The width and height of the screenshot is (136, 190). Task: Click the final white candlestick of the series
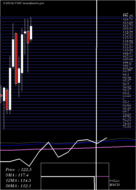[x=31, y=33]
